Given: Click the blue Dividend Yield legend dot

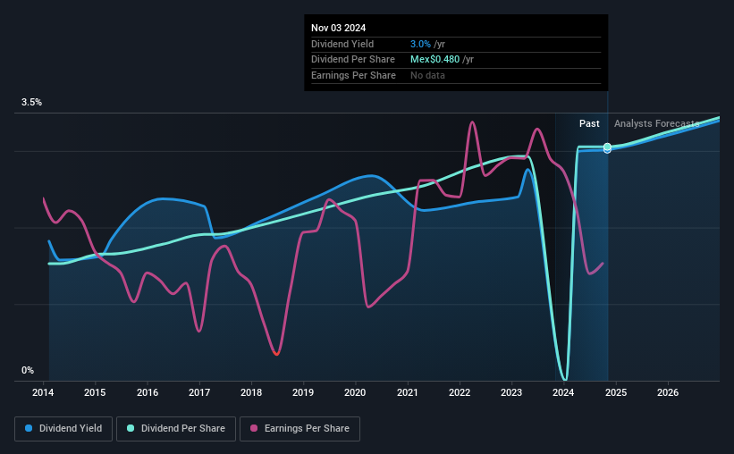Looking at the screenshot, I should [29, 428].
